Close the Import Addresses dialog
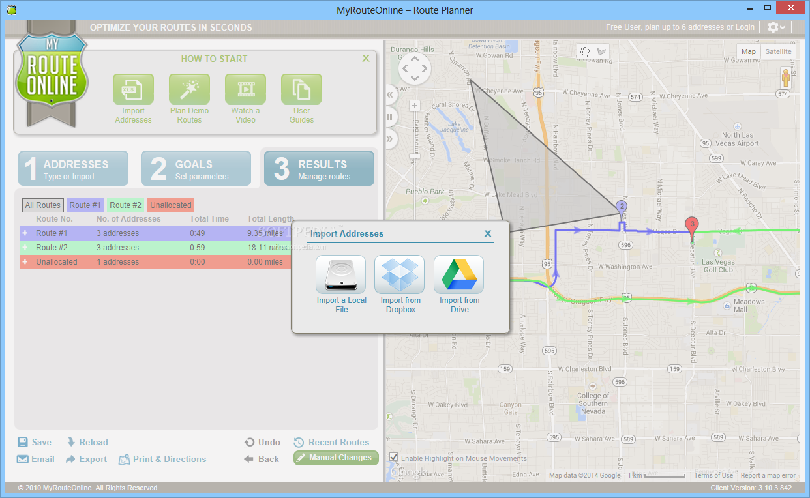Image resolution: width=810 pixels, height=498 pixels. tap(488, 233)
